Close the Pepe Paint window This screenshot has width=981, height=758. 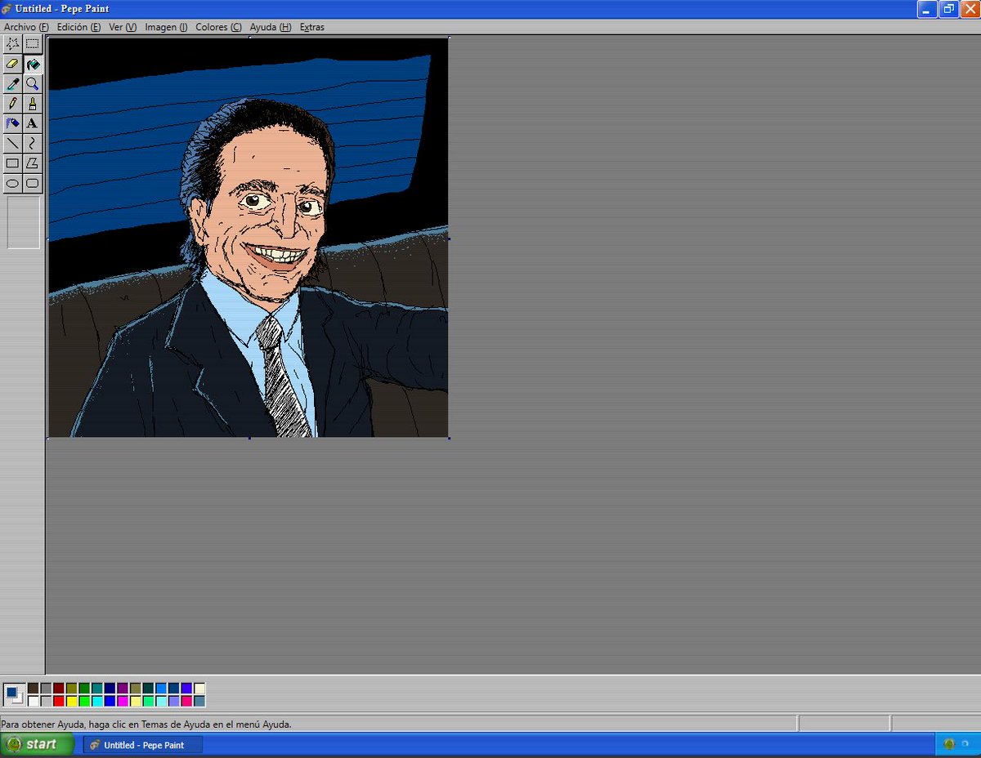tap(970, 9)
